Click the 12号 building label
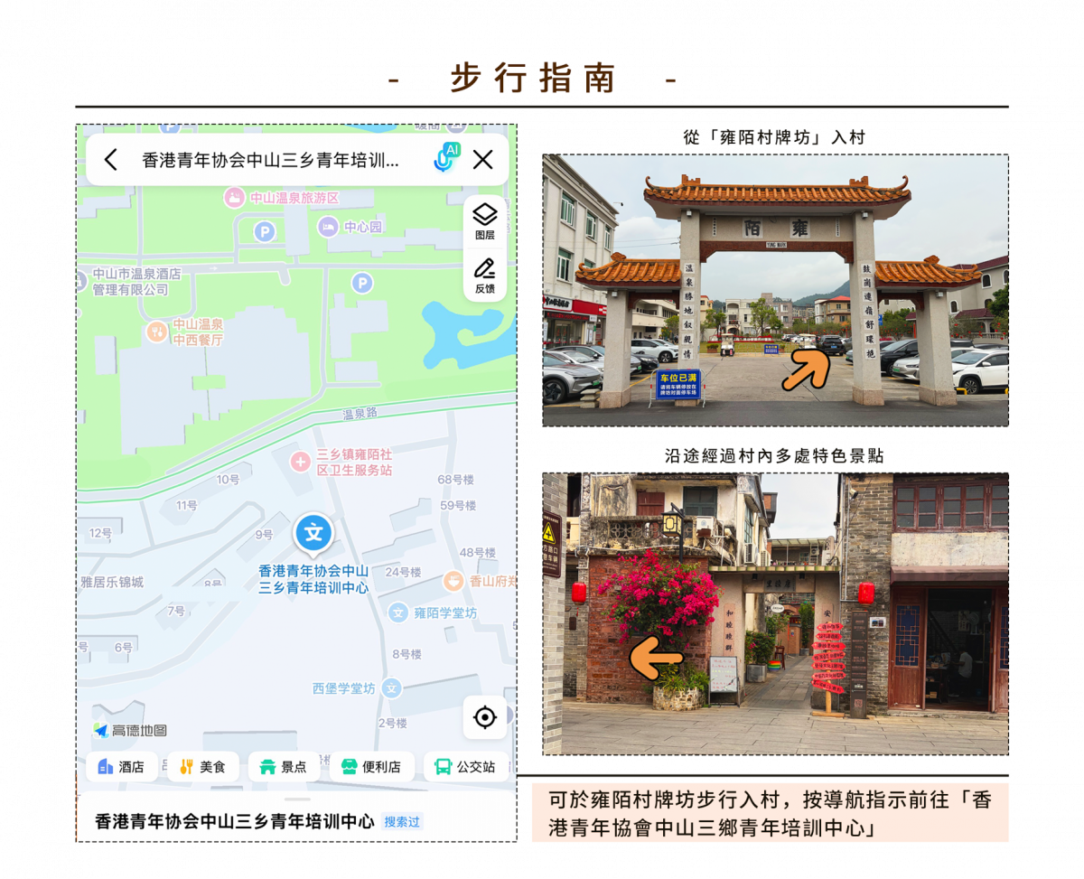 [100, 533]
